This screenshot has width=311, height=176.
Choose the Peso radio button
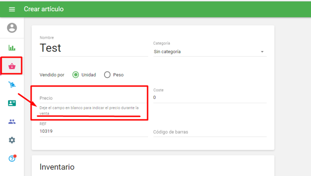click(x=107, y=75)
